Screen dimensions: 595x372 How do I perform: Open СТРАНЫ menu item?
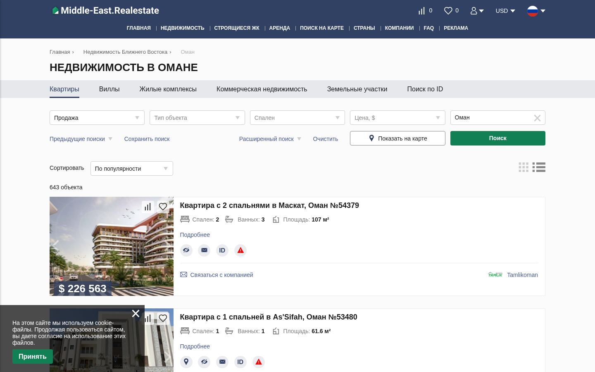[364, 28]
